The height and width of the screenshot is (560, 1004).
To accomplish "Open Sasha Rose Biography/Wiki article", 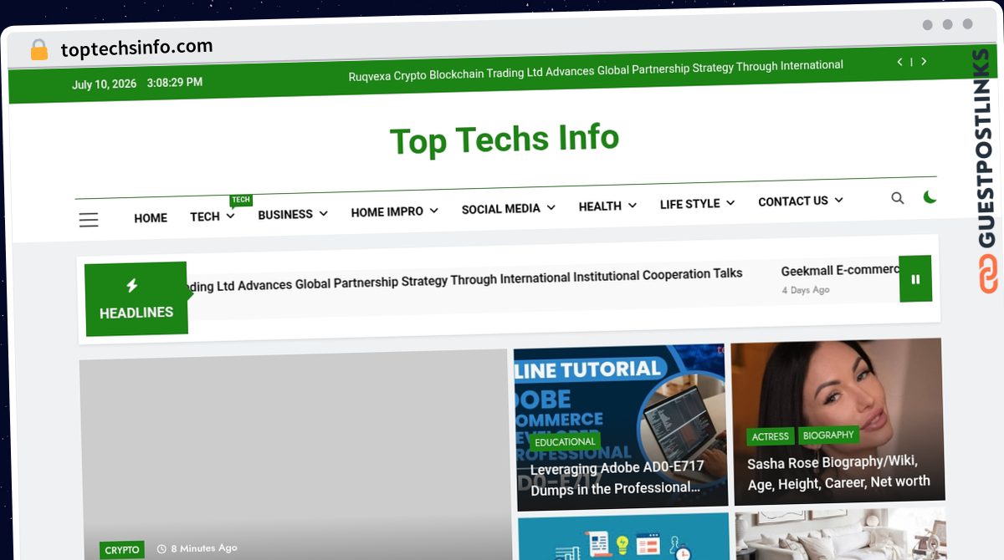I will pos(838,472).
